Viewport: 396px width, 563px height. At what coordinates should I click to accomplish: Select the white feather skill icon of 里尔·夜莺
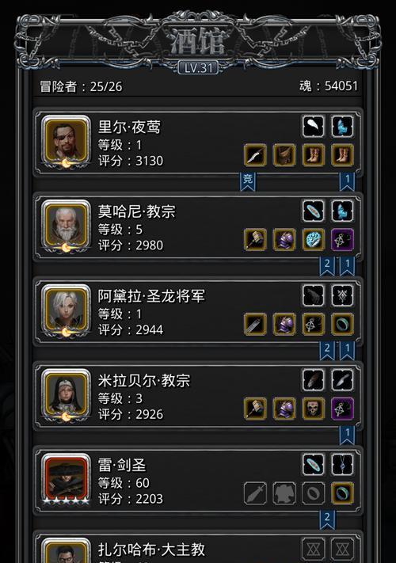(313, 127)
